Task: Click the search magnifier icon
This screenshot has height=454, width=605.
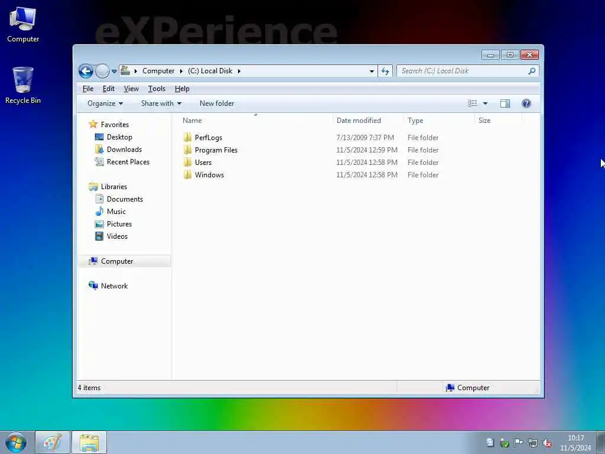Action: (532, 71)
